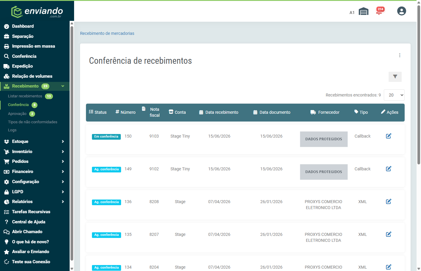
Task: Click Recebimento de mercadorias breadcrumb
Action: (x=107, y=33)
